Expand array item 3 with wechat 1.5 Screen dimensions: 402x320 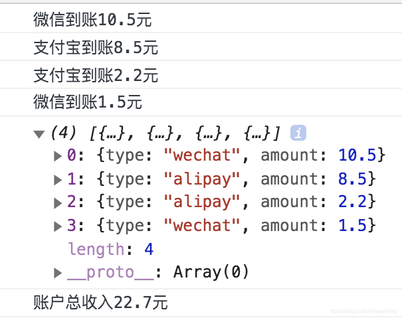(x=58, y=226)
